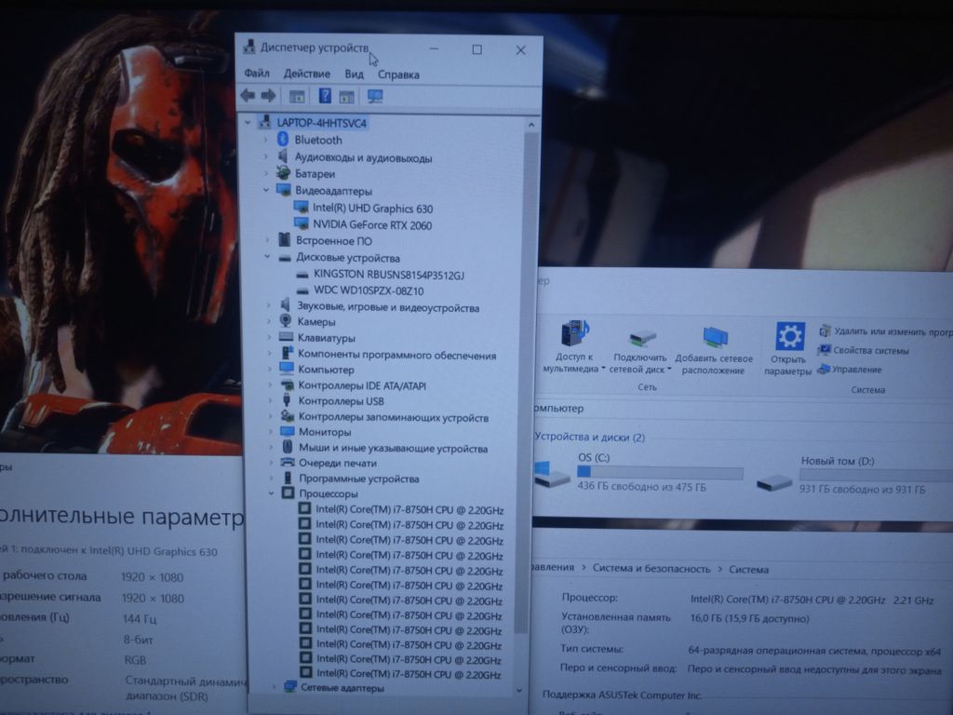Expand the Клавиатуры category
This screenshot has width=953, height=715.
point(269,338)
